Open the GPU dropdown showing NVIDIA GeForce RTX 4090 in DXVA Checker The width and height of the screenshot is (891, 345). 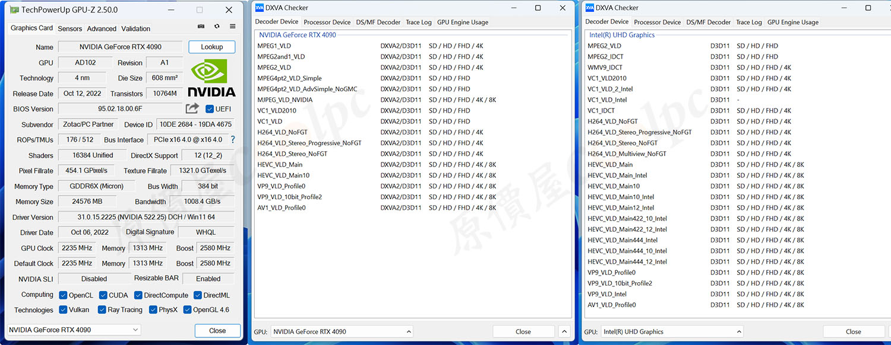(342, 332)
